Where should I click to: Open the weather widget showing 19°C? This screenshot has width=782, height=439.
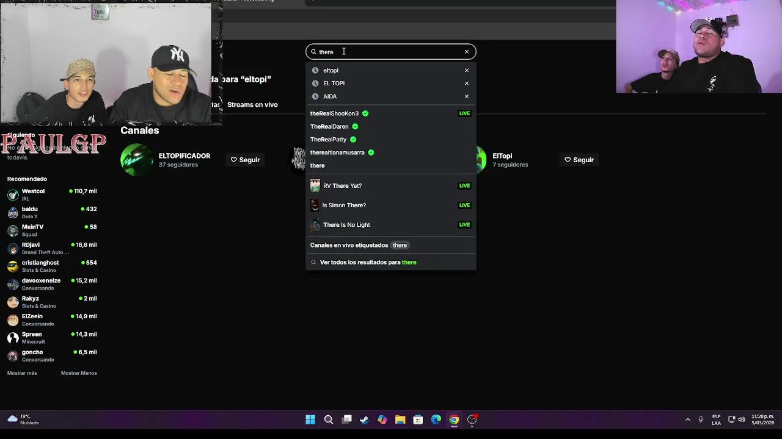click(24, 419)
